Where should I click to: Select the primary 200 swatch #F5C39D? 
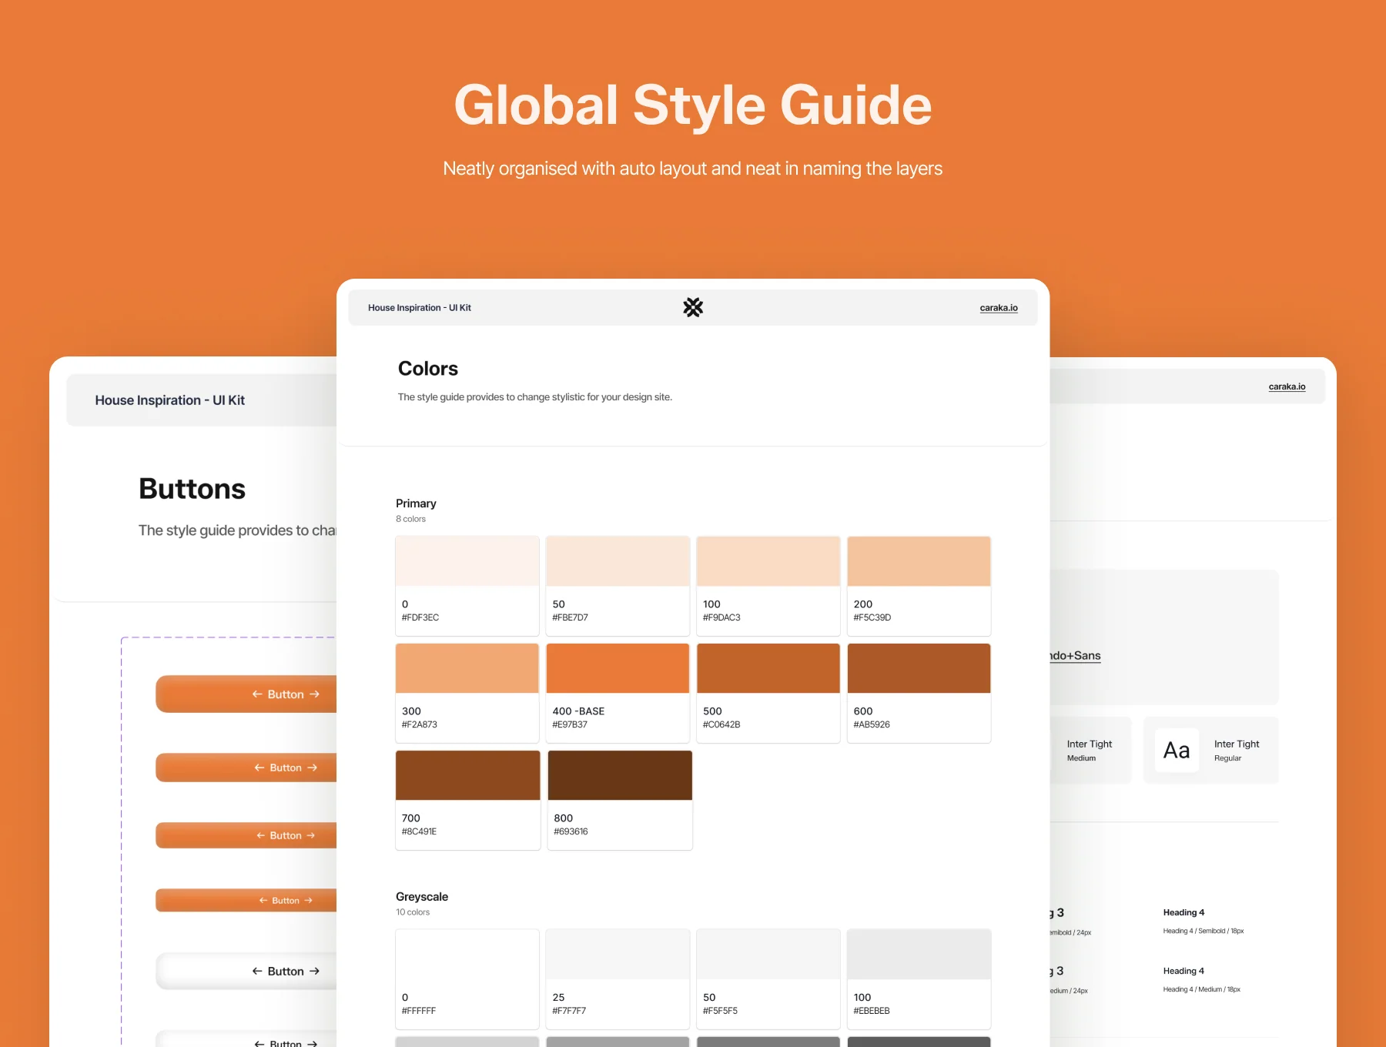(919, 586)
